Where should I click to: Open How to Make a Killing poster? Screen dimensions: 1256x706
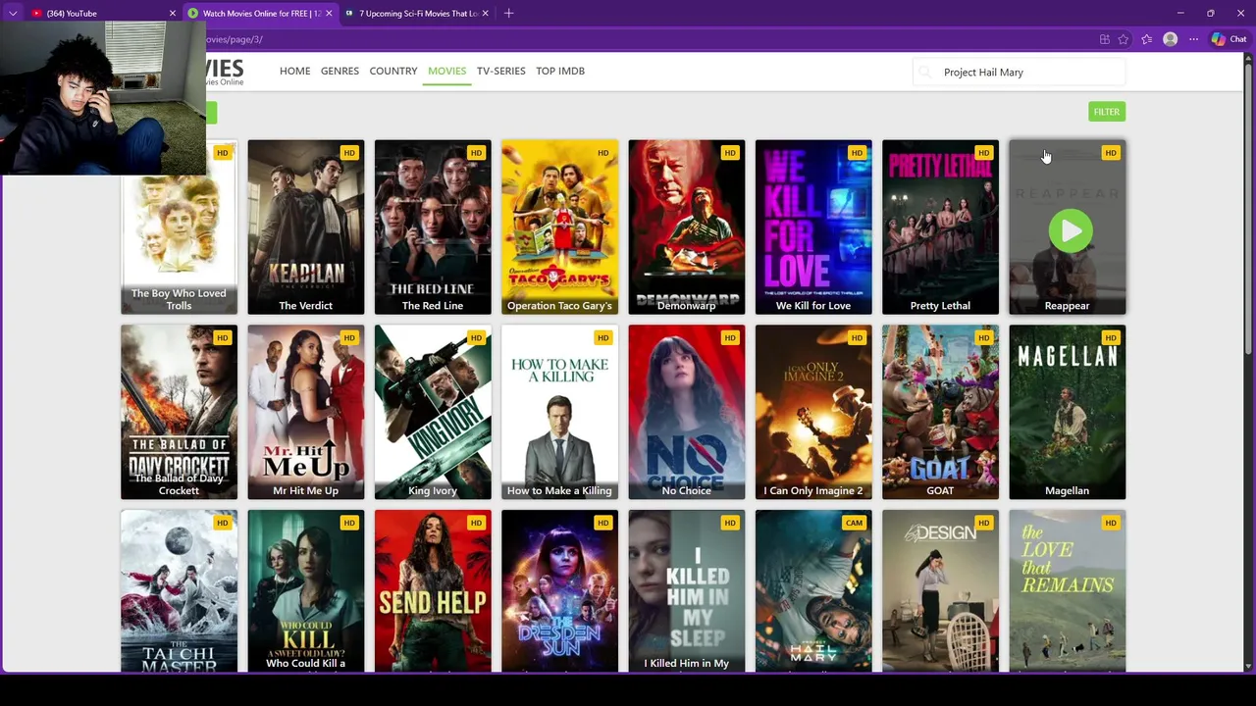point(559,412)
